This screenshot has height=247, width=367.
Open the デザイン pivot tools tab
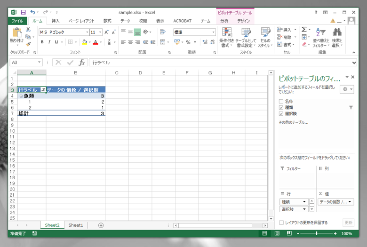pos(243,21)
